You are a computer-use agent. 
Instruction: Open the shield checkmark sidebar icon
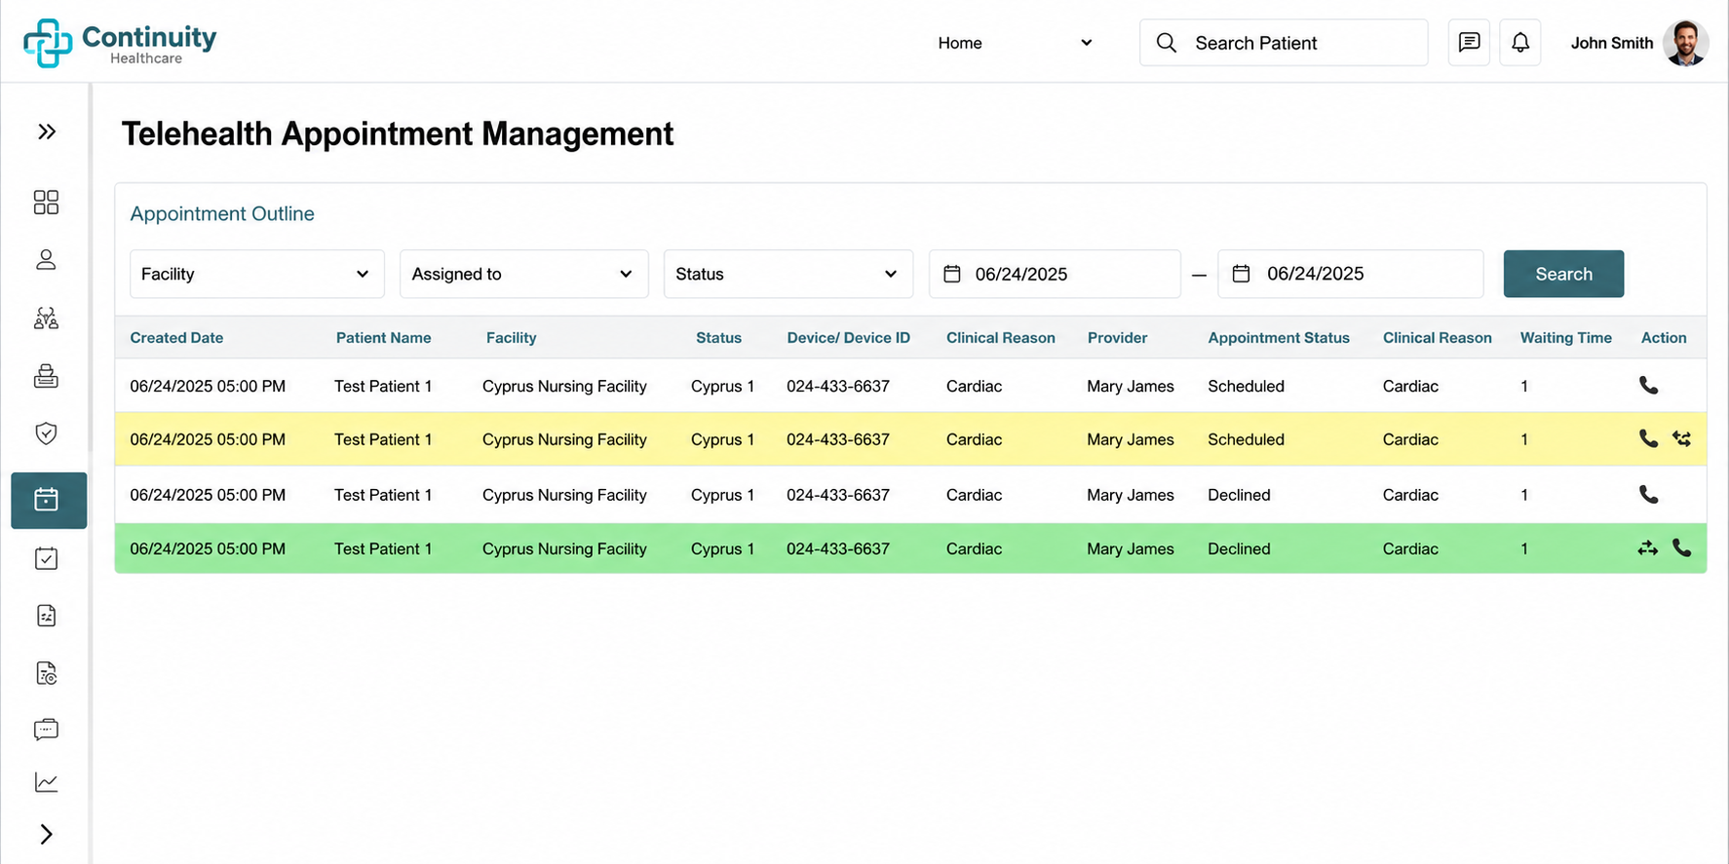(x=46, y=433)
